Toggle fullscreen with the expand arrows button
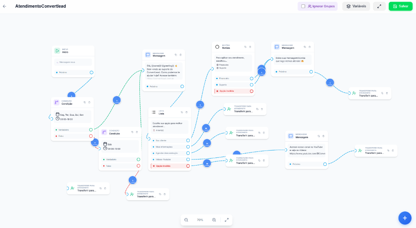 [379, 6]
